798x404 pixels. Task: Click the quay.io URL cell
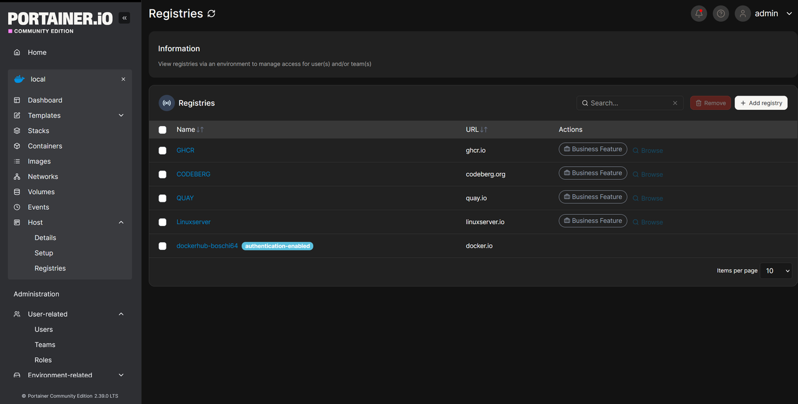[x=476, y=198]
